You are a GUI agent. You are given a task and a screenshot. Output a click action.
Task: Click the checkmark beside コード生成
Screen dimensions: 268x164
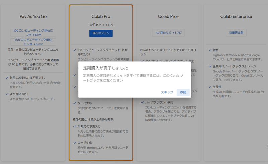75,143
